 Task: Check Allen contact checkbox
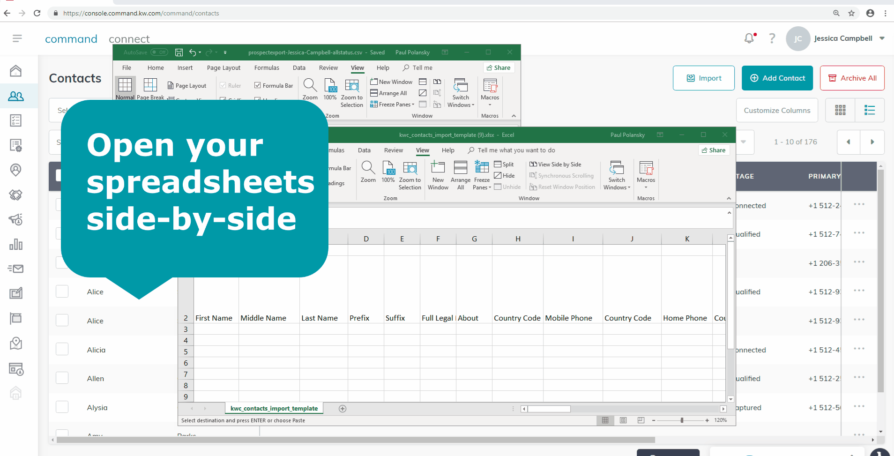pos(62,378)
